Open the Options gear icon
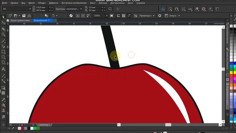This screenshot has width=236, height=133. [160, 16]
